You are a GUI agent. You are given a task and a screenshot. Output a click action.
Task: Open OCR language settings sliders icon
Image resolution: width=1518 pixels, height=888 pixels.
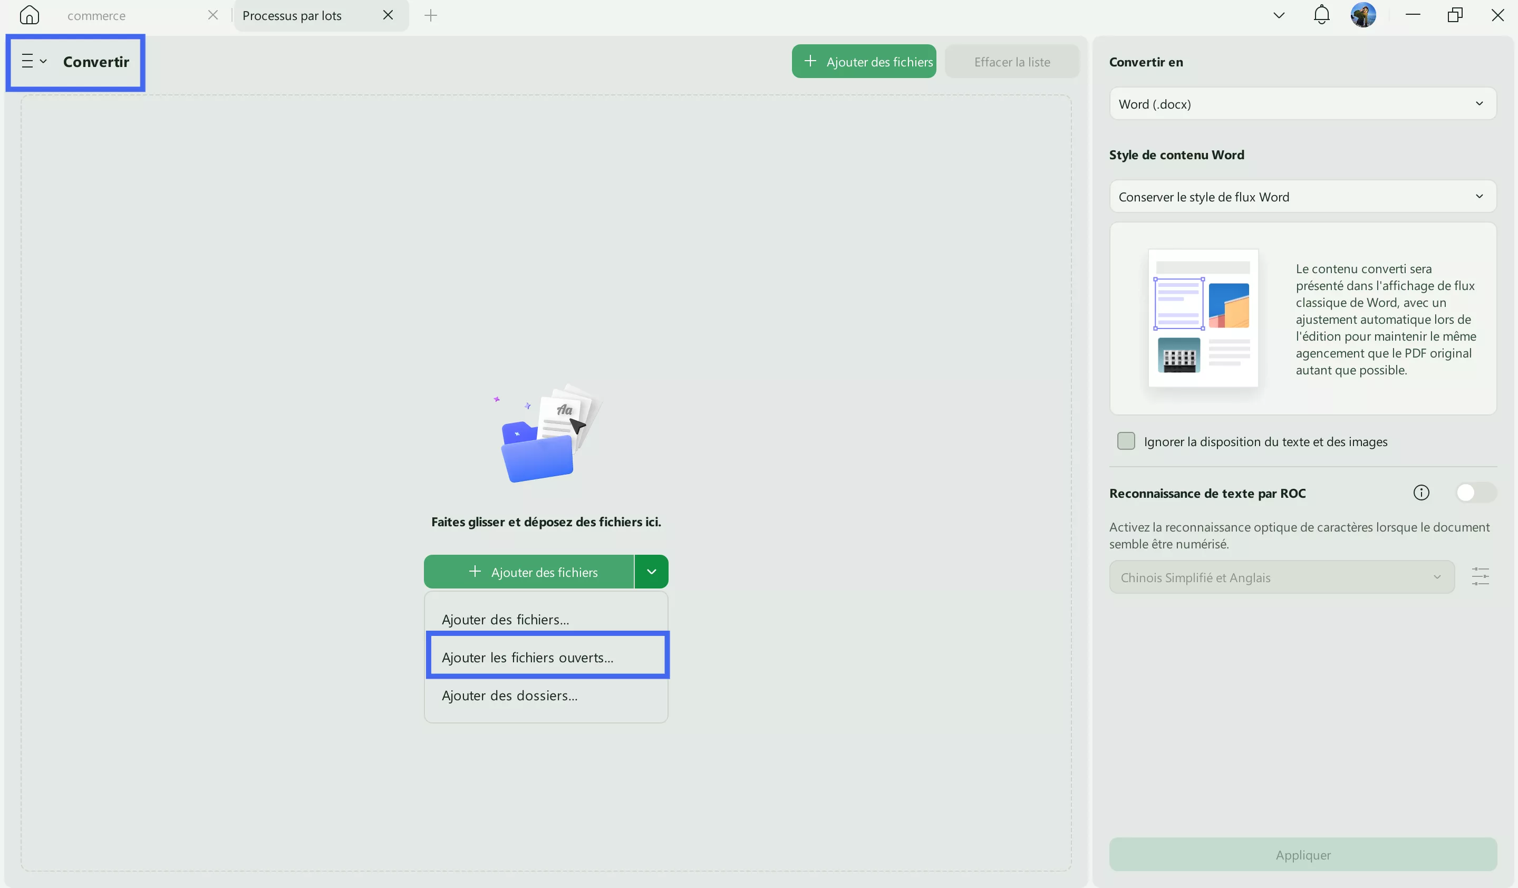tap(1481, 576)
